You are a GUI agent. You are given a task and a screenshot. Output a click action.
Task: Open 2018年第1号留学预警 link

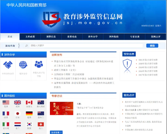point(148,71)
